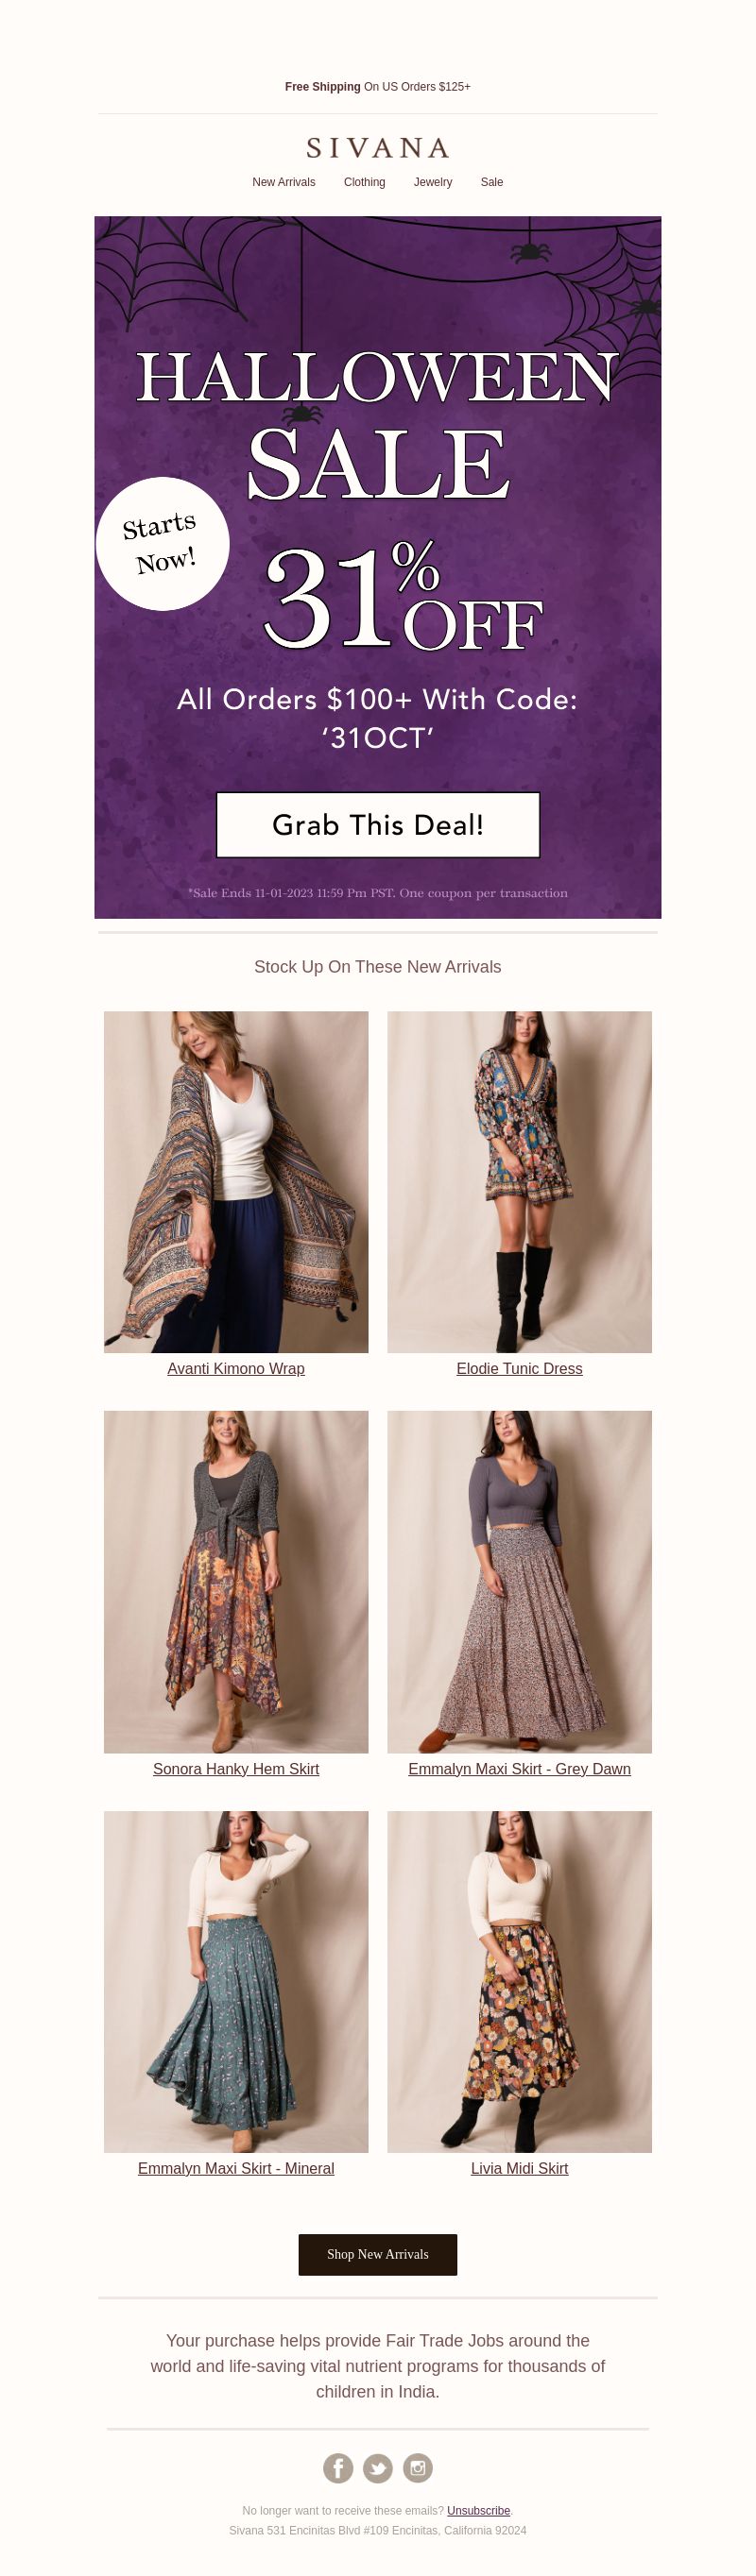
Task: Open Emmalyn Maxi Skirt - Mineral link
Action: [x=236, y=2168]
